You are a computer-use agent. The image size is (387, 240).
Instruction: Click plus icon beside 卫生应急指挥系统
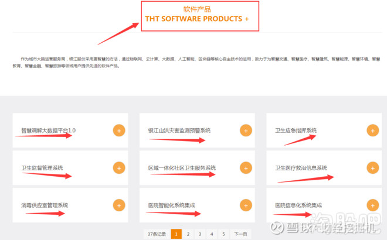(x=373, y=131)
